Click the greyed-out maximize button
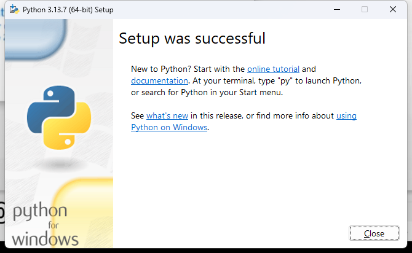The image size is (412, 253). pos(365,10)
